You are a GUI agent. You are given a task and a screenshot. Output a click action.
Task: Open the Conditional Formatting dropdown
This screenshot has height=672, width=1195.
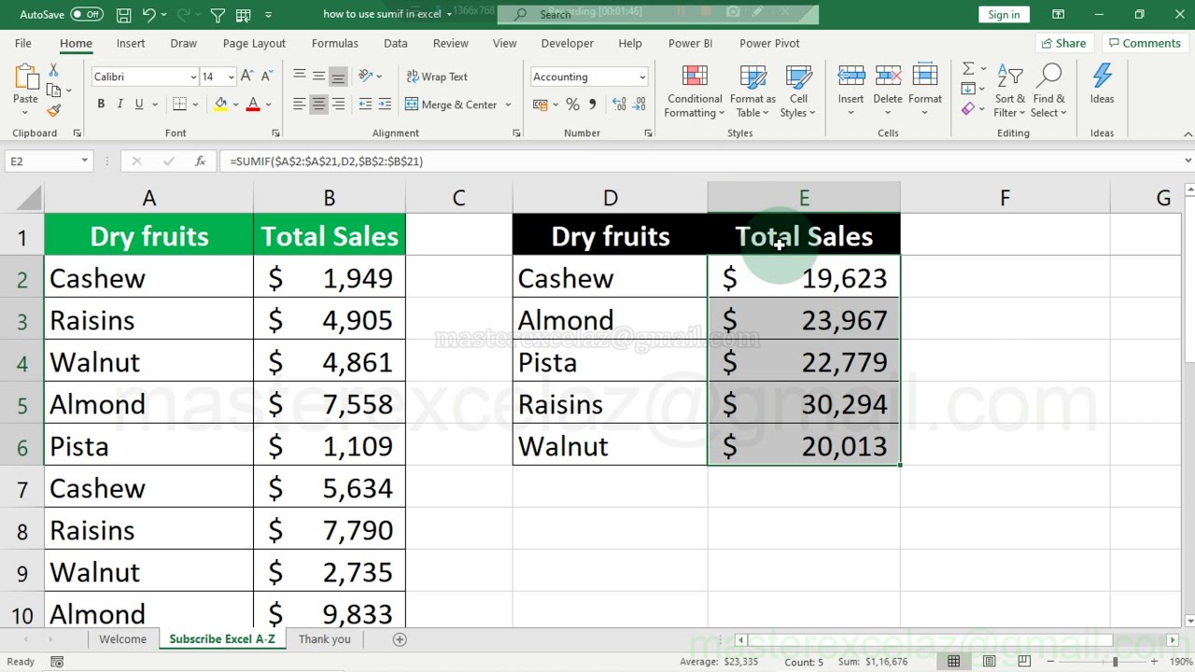pos(695,91)
